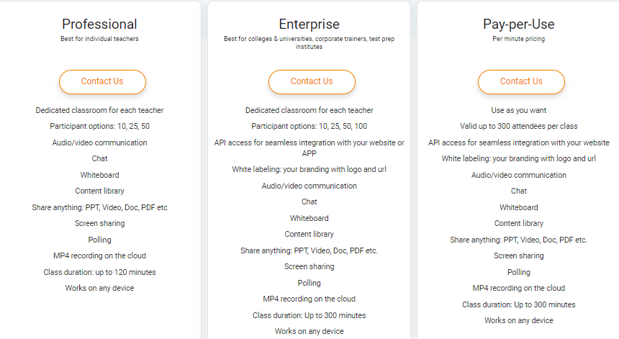Click 'Best for individual teachers' subtitle
This screenshot has width=619, height=339.
point(99,39)
